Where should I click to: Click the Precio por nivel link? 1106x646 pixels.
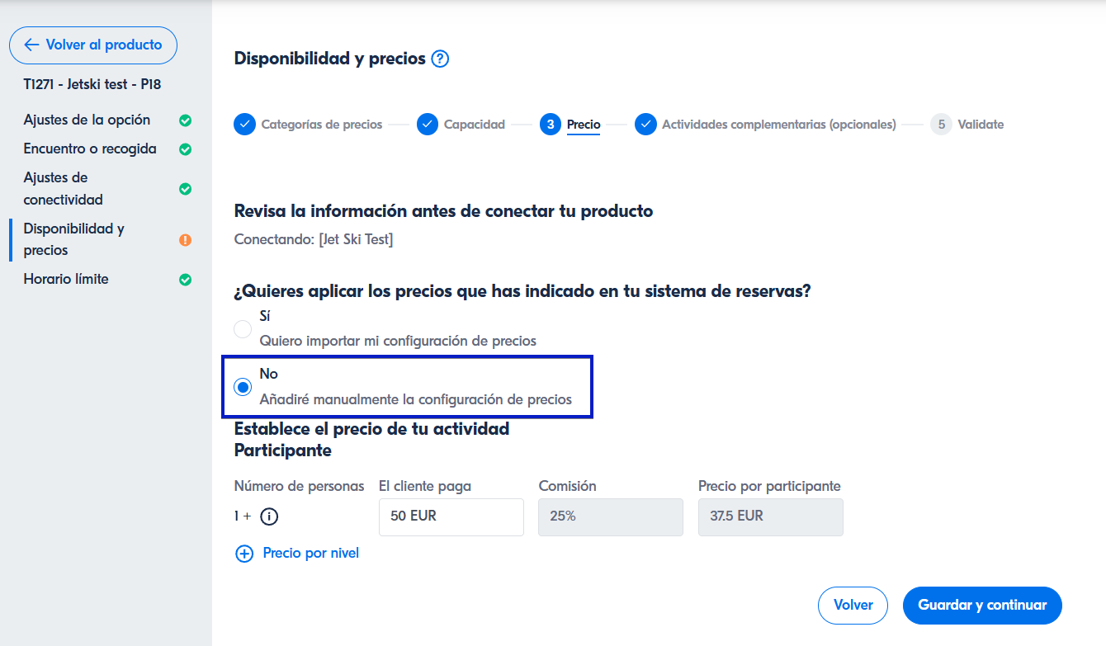(x=310, y=554)
